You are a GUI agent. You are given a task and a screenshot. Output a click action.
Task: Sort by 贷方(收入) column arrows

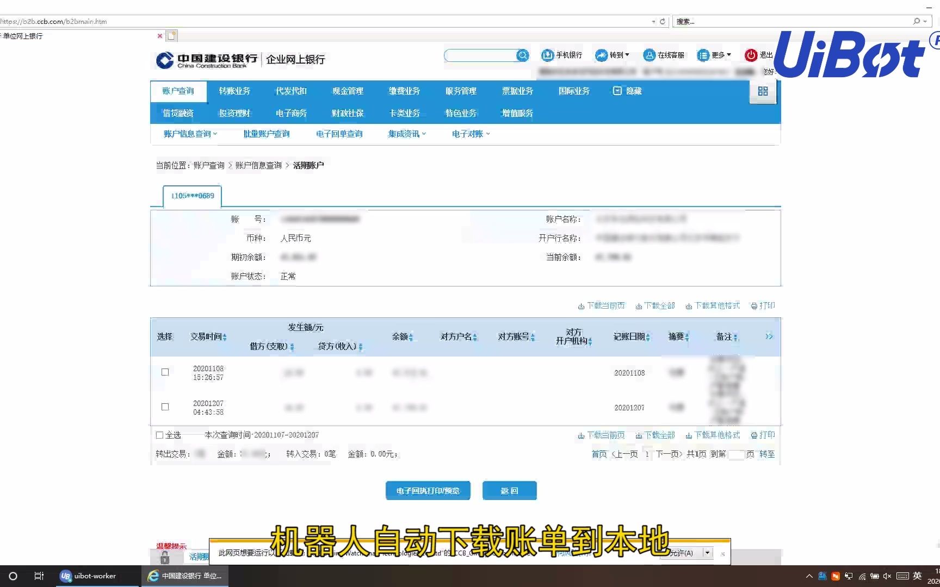coord(361,347)
